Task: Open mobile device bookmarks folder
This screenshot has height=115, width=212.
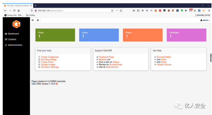Action: 203,15
